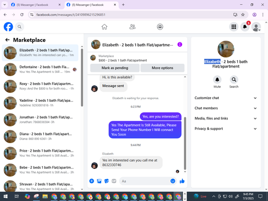This screenshot has width=268, height=201.
Task: Attach a file using the photo icon
Action: (x=99, y=181)
